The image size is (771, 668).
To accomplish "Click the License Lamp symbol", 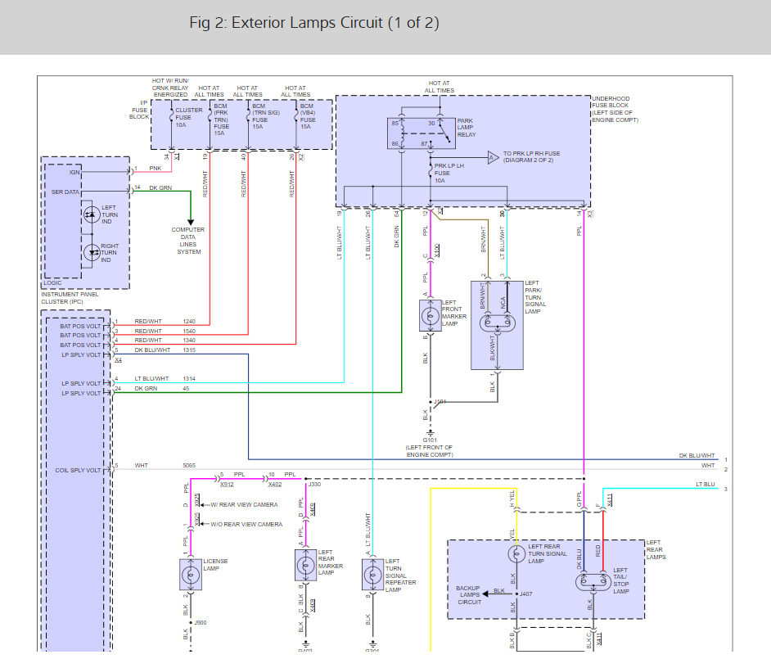I will [x=190, y=574].
